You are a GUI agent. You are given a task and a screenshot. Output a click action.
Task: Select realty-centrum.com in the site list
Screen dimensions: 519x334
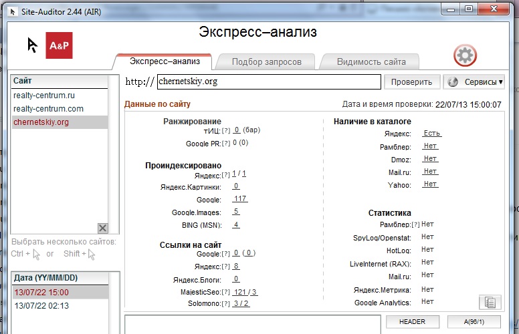coord(60,108)
